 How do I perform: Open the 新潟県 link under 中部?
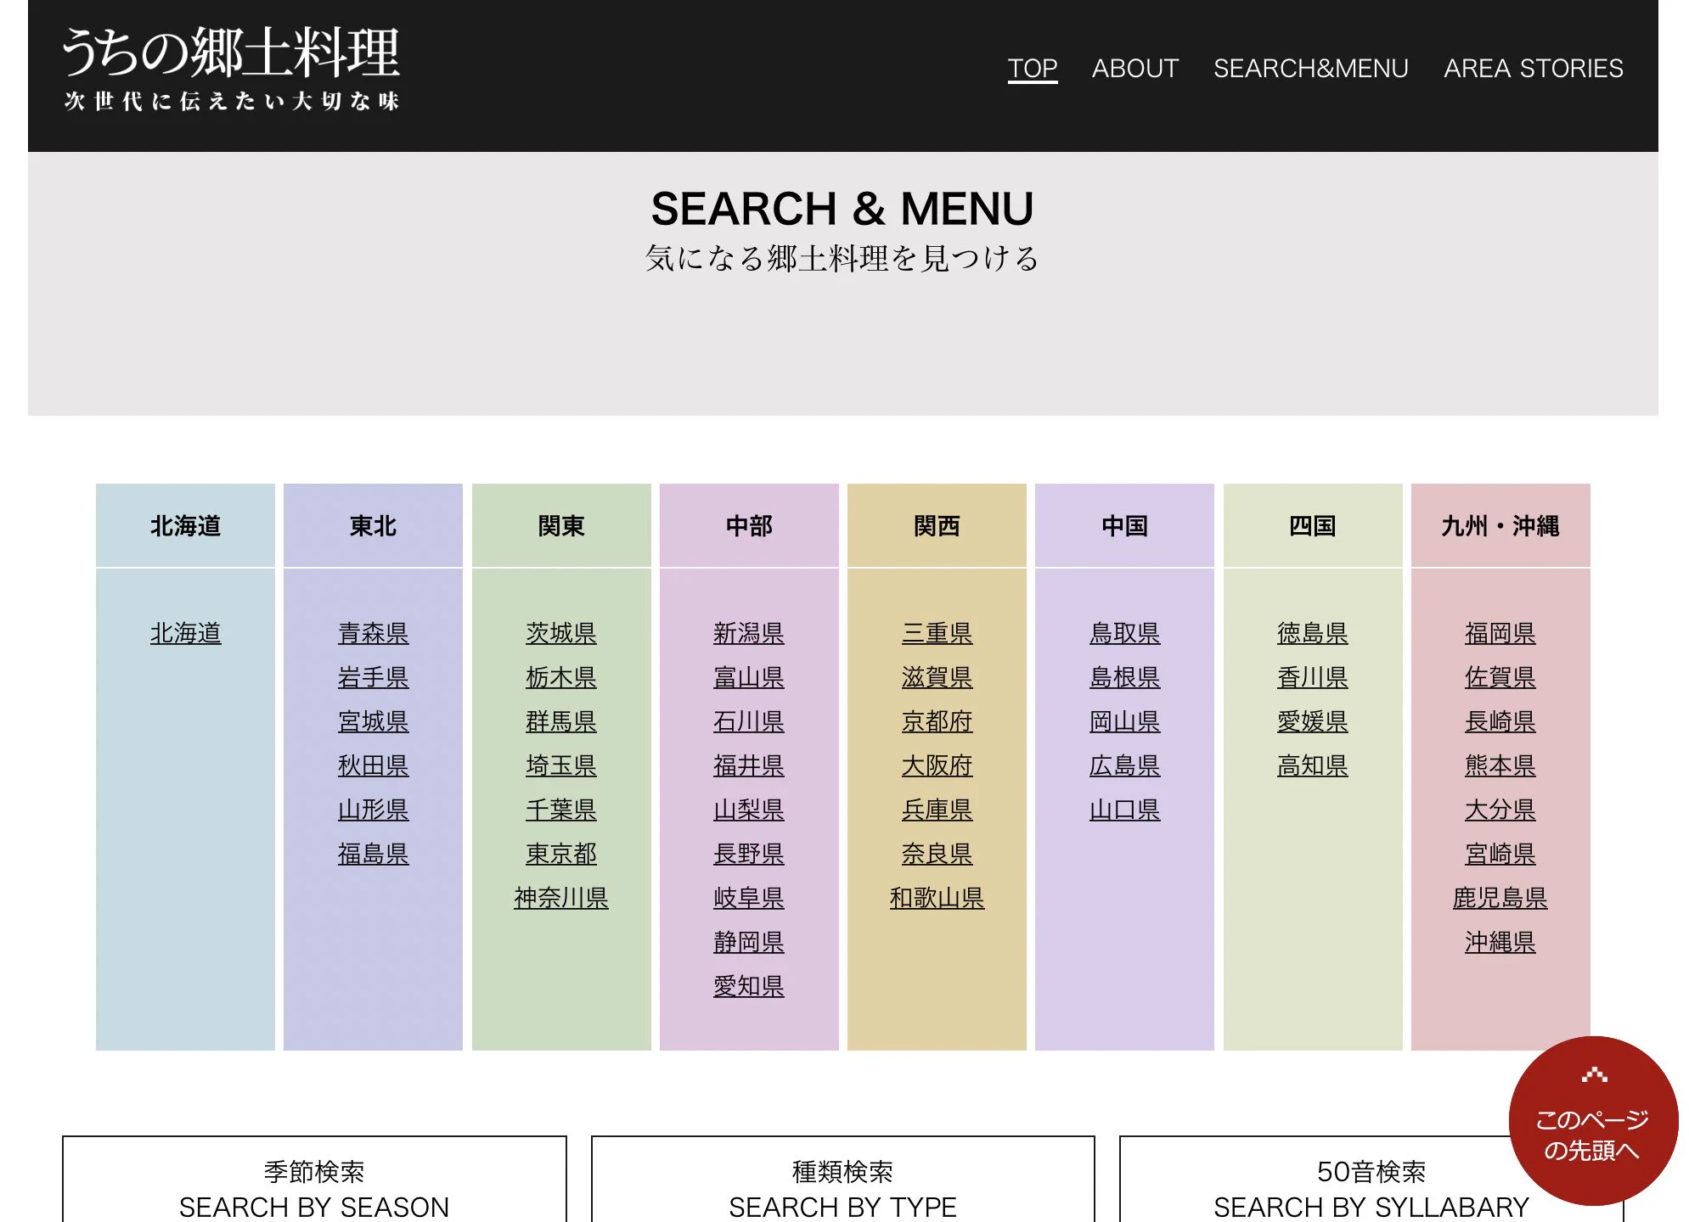(748, 633)
